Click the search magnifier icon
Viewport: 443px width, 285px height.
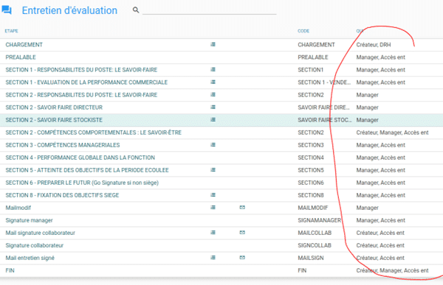pyautogui.click(x=136, y=10)
